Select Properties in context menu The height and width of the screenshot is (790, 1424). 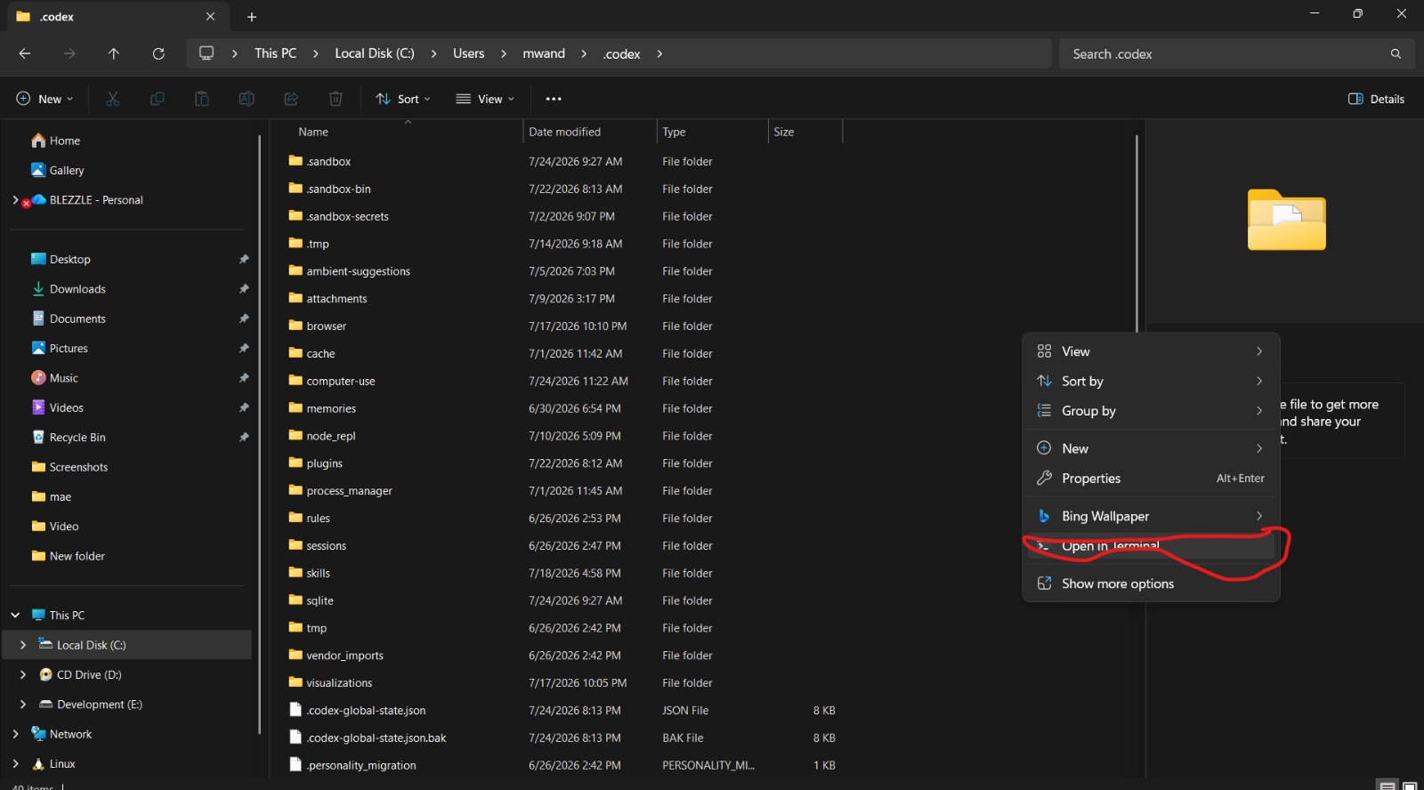pos(1151,479)
